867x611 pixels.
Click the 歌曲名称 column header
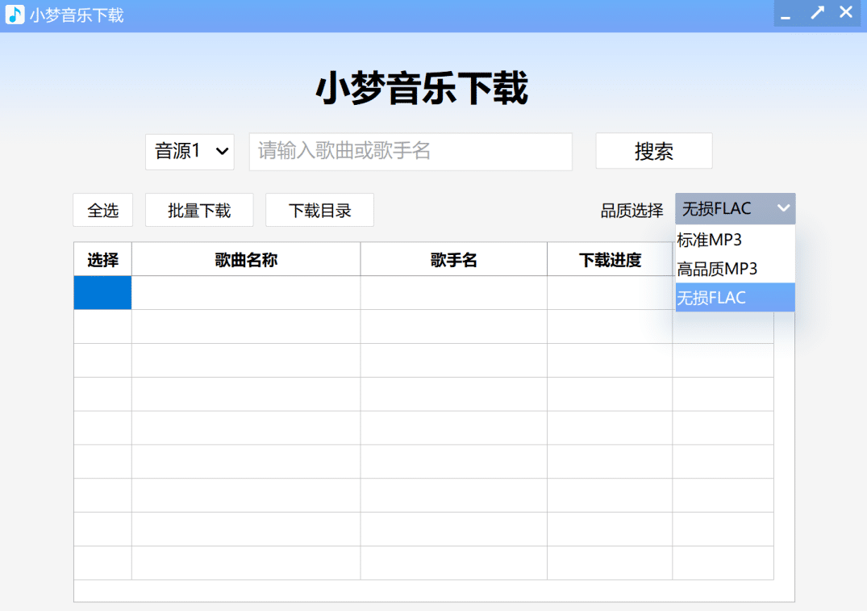pyautogui.click(x=245, y=258)
